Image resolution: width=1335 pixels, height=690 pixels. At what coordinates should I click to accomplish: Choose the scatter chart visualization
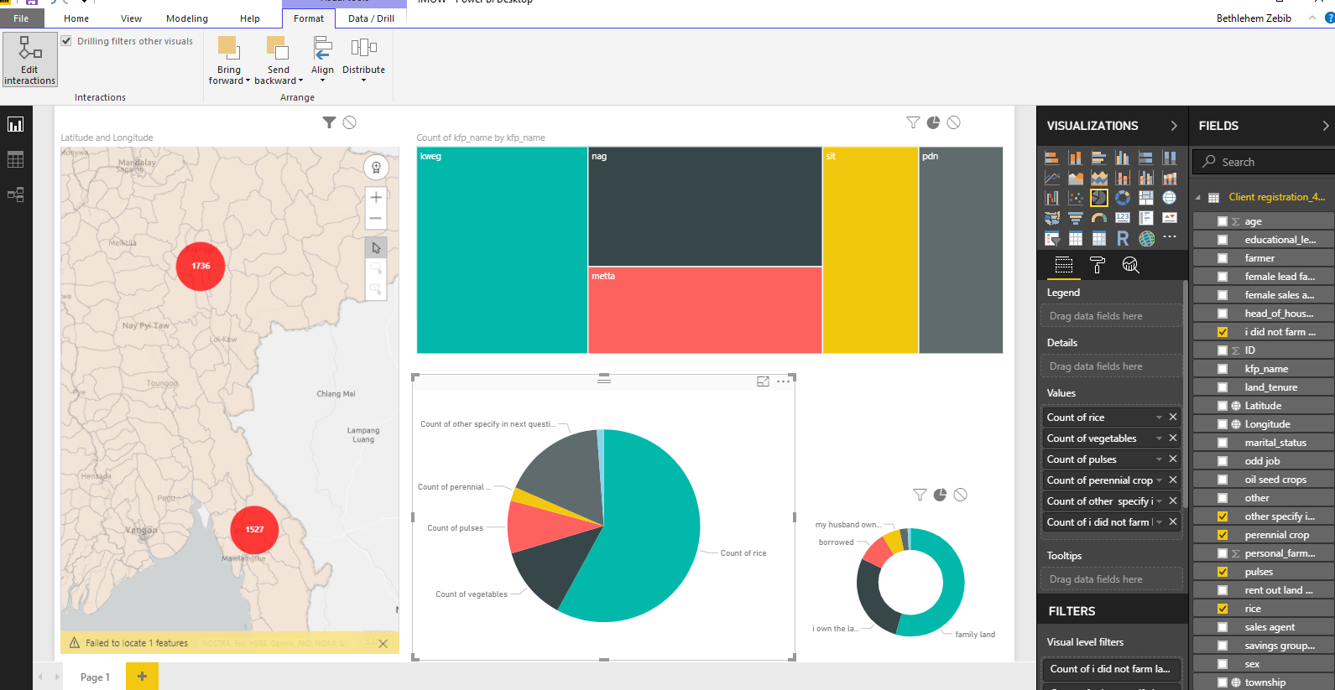click(1076, 198)
